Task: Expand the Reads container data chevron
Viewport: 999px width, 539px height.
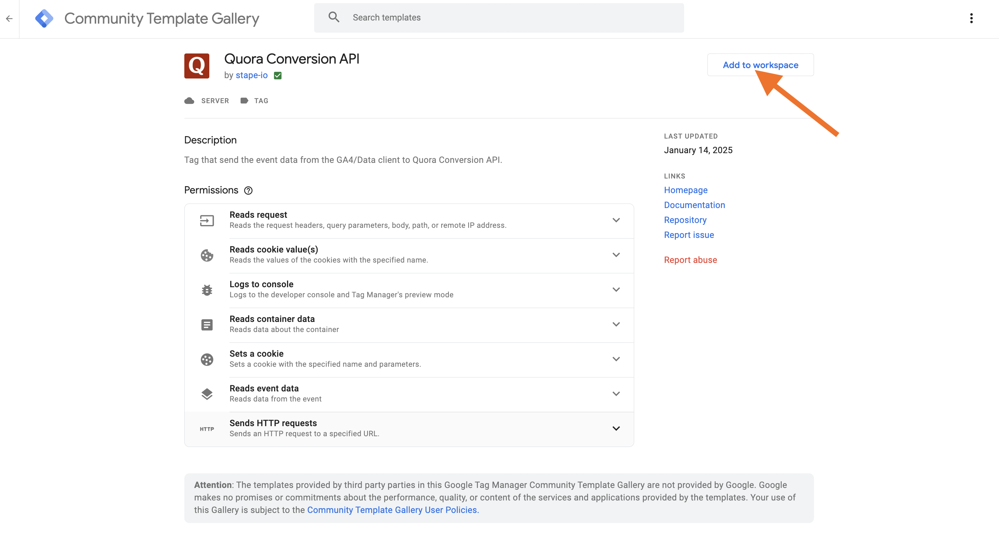Action: click(x=616, y=324)
